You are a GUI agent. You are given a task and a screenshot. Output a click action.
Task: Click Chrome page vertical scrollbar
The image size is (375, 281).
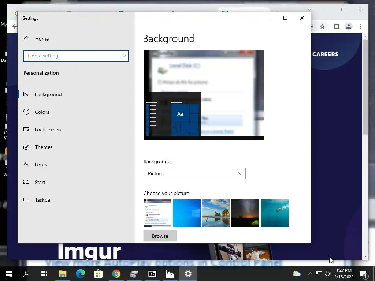pos(365,87)
